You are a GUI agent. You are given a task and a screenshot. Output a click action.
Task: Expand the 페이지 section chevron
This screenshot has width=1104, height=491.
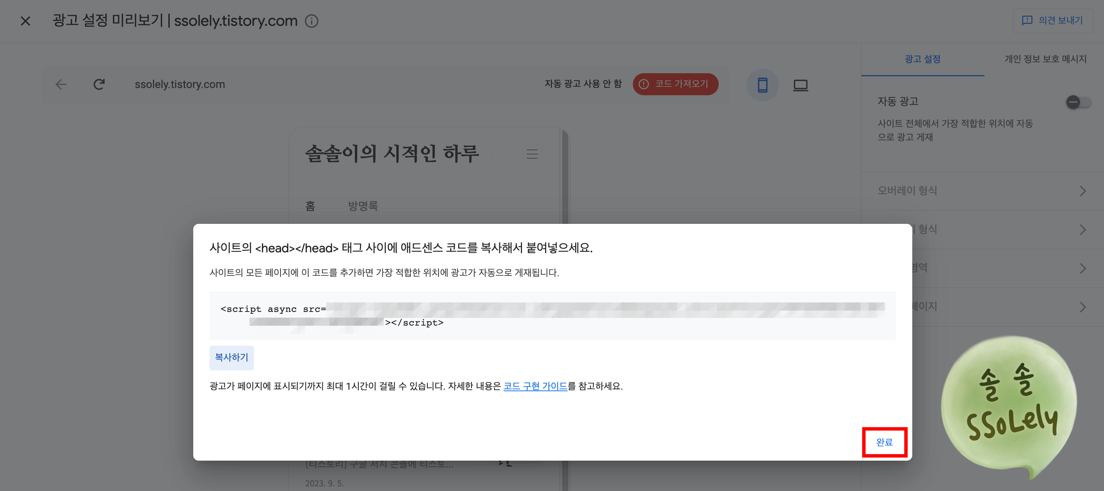1083,307
